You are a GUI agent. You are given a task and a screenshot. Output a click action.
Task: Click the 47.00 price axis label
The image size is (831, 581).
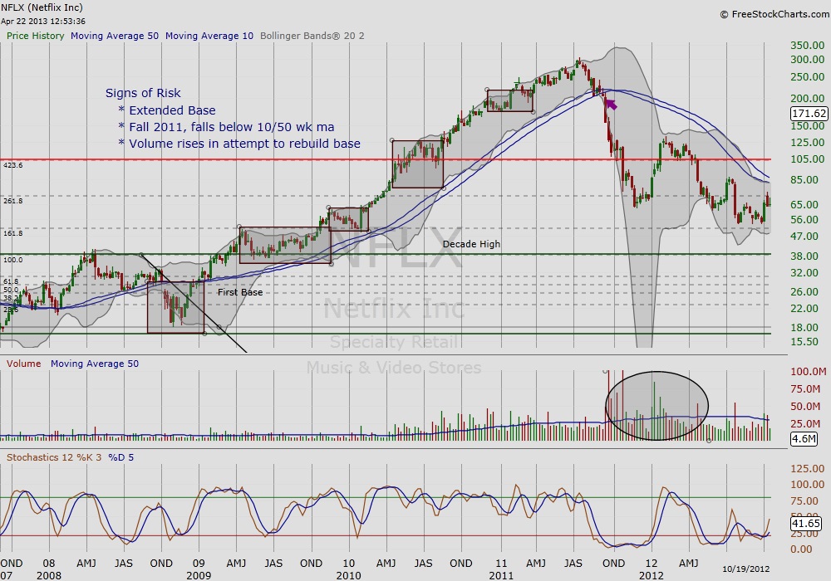click(805, 236)
